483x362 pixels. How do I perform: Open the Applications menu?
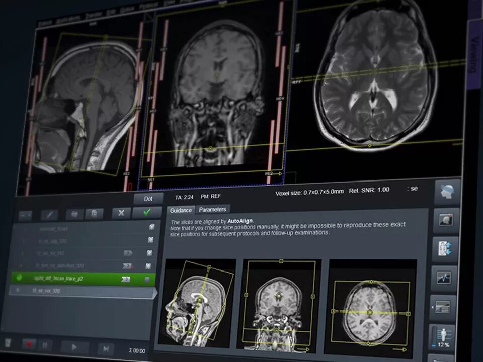pos(68,20)
